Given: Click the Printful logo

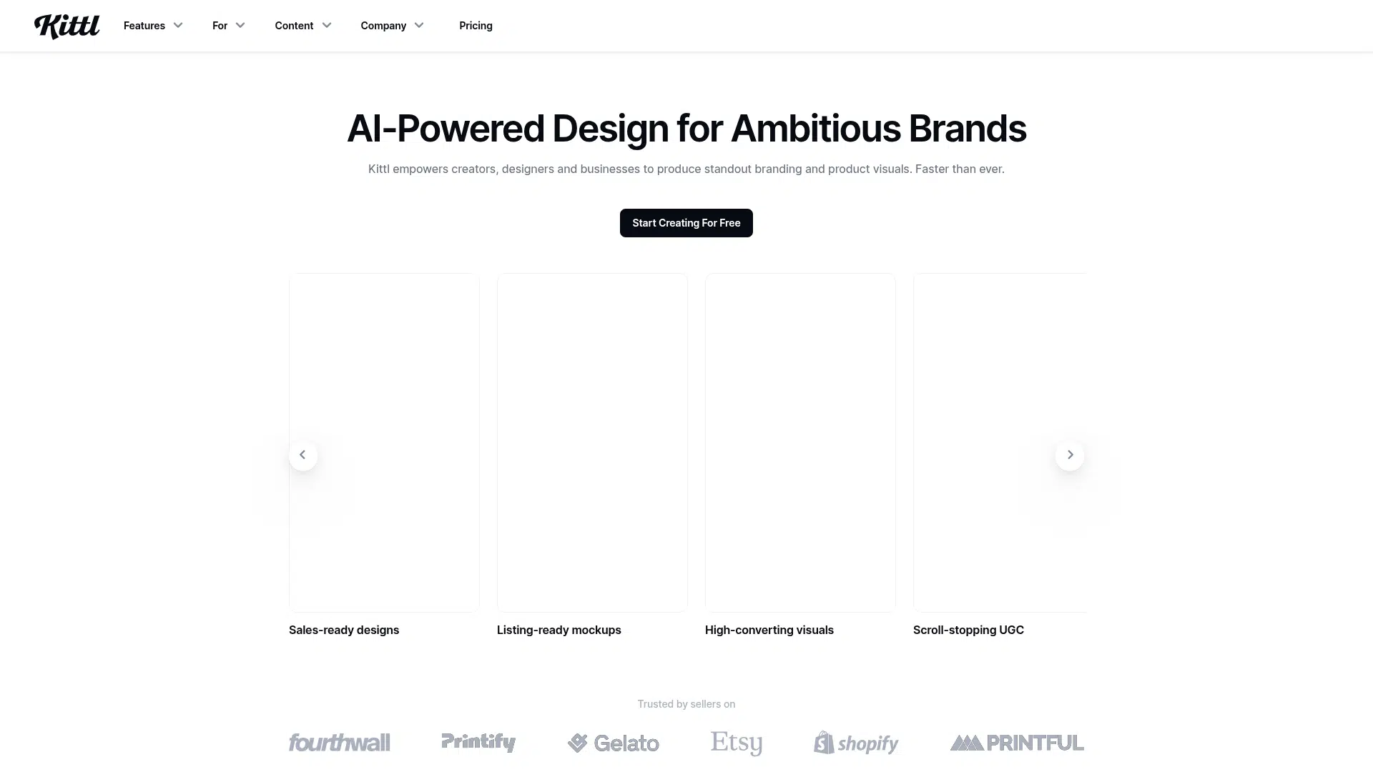Looking at the screenshot, I should [1017, 743].
